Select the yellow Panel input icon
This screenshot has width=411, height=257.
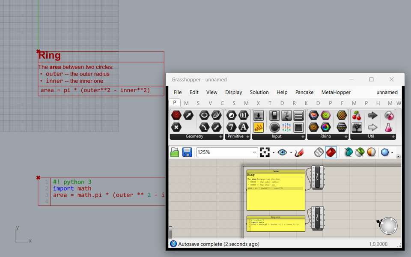pyautogui.click(x=259, y=128)
